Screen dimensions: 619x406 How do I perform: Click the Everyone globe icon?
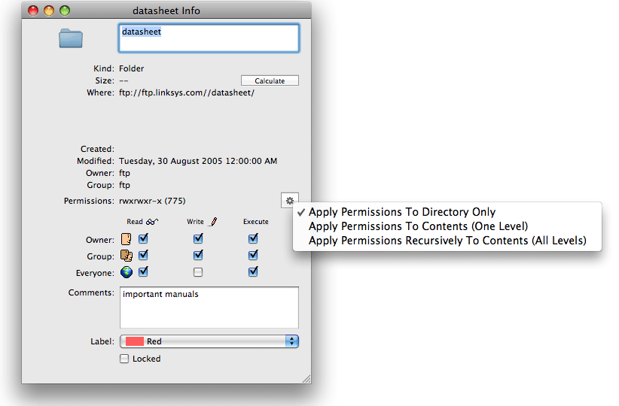[x=126, y=272]
